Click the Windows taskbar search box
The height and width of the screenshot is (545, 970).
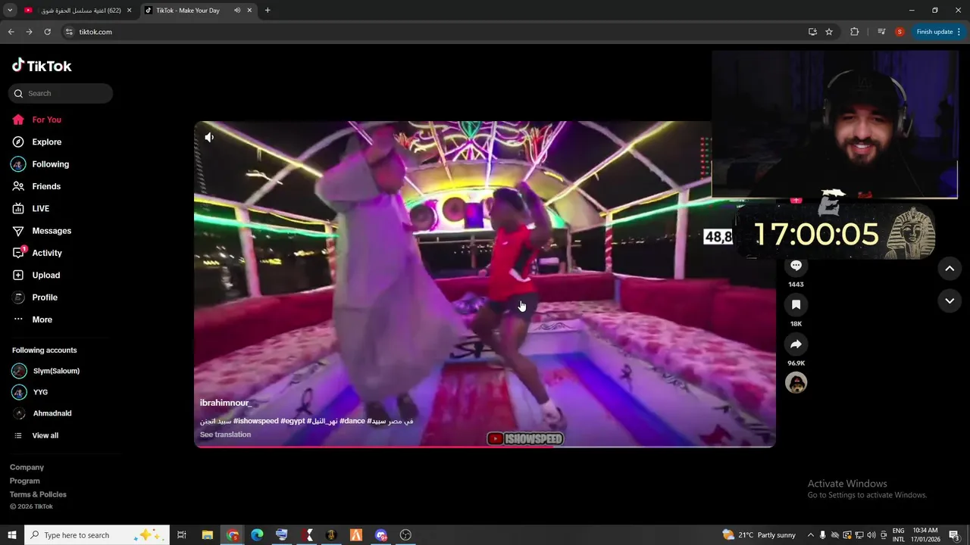pyautogui.click(x=97, y=535)
